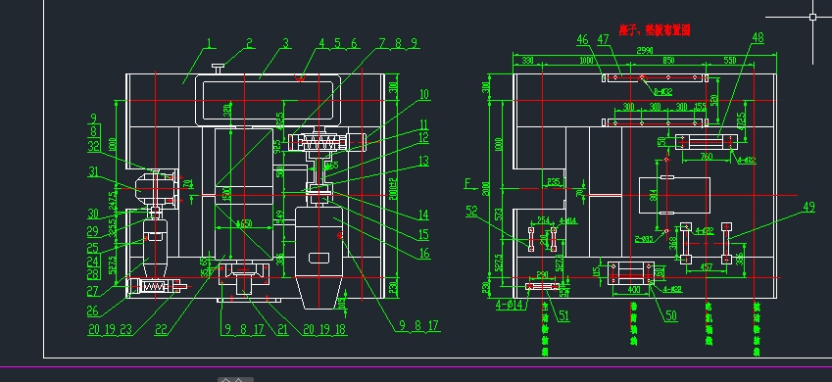Click part callout number 21
The width and height of the screenshot is (832, 382).
point(282,329)
